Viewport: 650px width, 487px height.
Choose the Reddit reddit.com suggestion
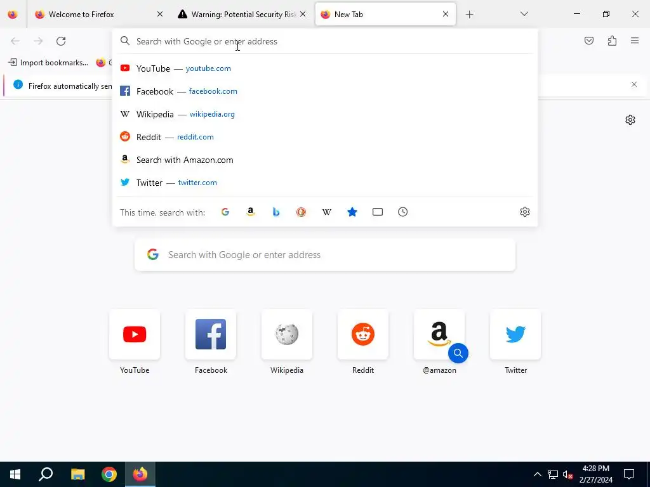coord(325,137)
